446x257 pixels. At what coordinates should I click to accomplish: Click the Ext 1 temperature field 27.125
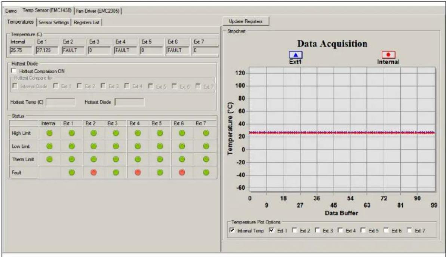pos(47,51)
